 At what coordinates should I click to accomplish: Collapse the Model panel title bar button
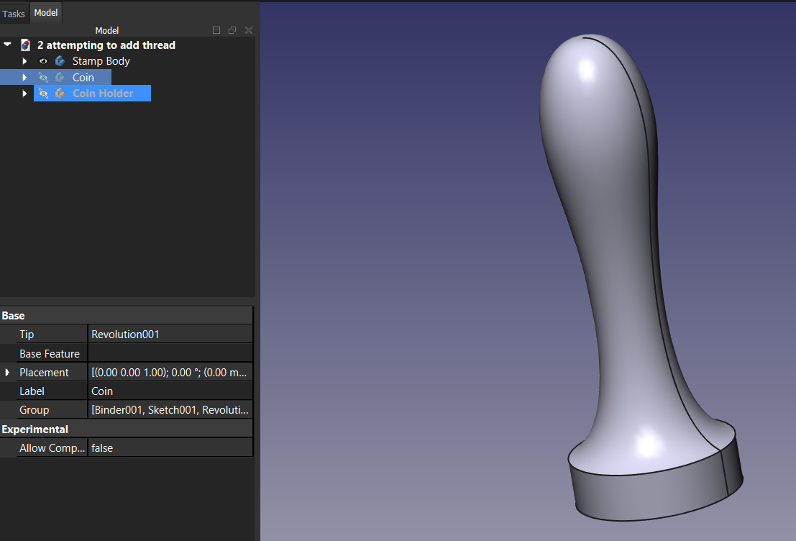(216, 30)
